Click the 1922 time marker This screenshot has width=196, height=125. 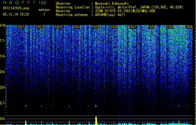click(x=40, y=27)
